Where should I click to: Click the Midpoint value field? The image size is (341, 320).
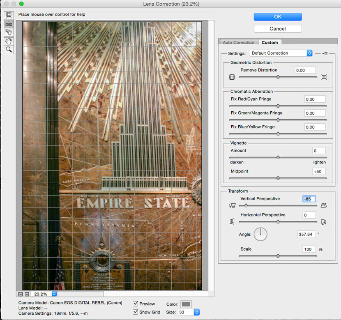click(x=319, y=171)
